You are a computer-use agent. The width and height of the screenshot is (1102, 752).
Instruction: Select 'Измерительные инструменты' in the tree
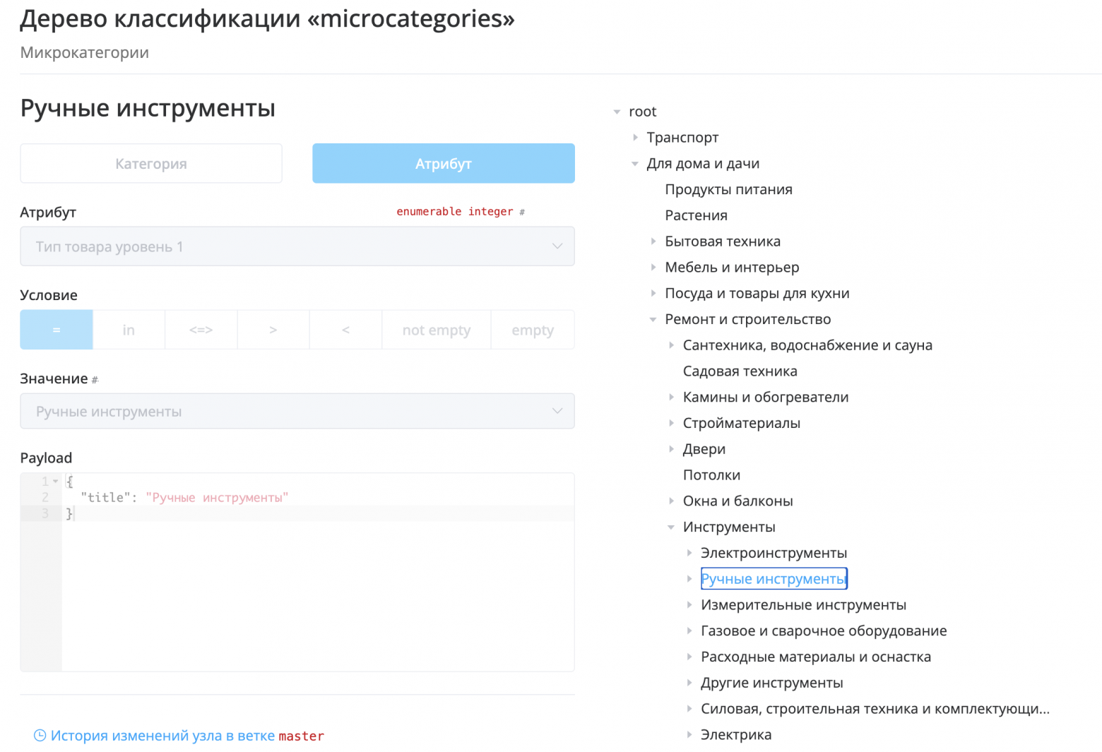tap(803, 604)
